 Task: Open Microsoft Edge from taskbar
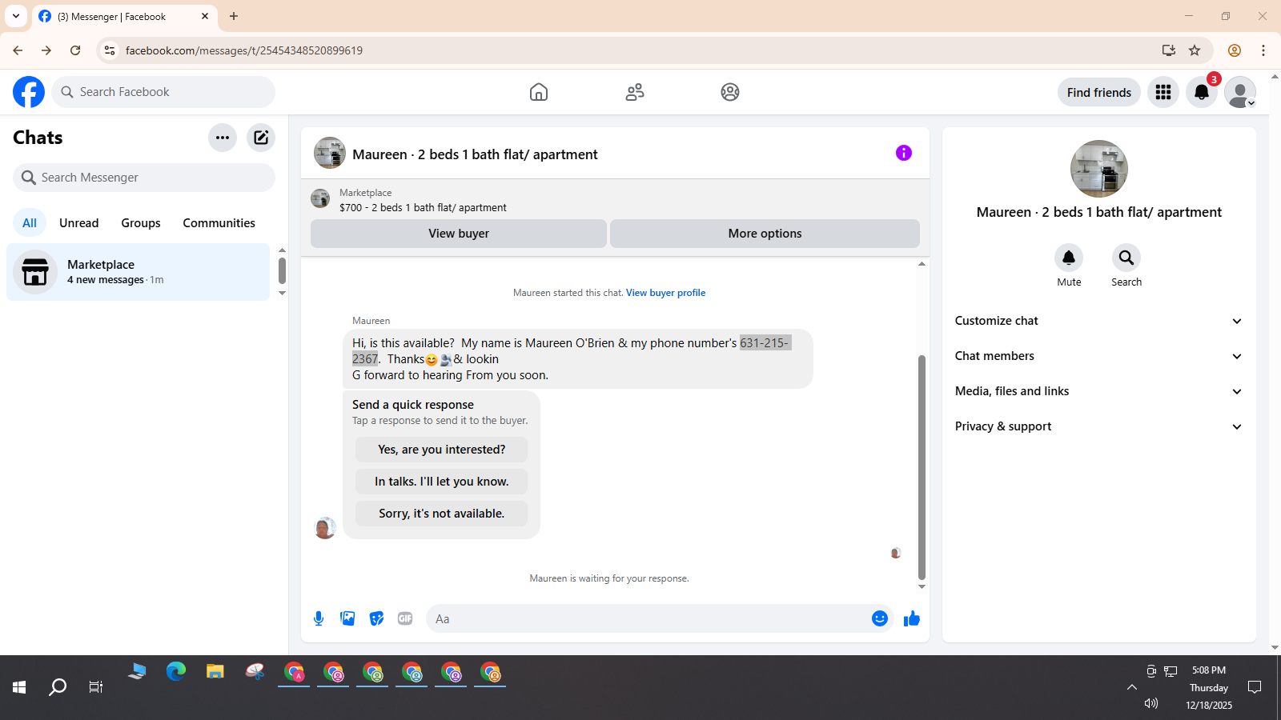[176, 672]
